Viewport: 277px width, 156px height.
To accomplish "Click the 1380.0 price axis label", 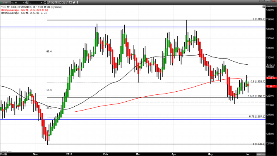I will [x=270, y=10].
